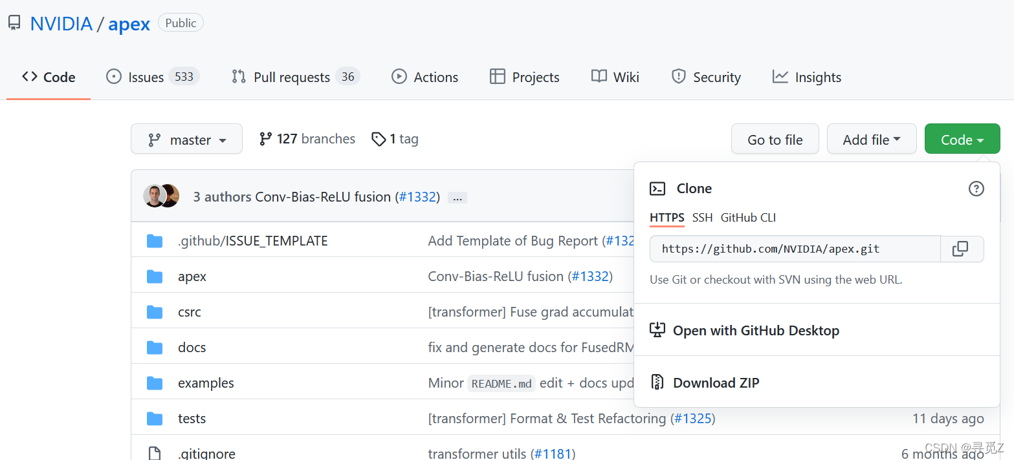Click the docs folder icon
Image resolution: width=1014 pixels, height=460 pixels.
[155, 348]
